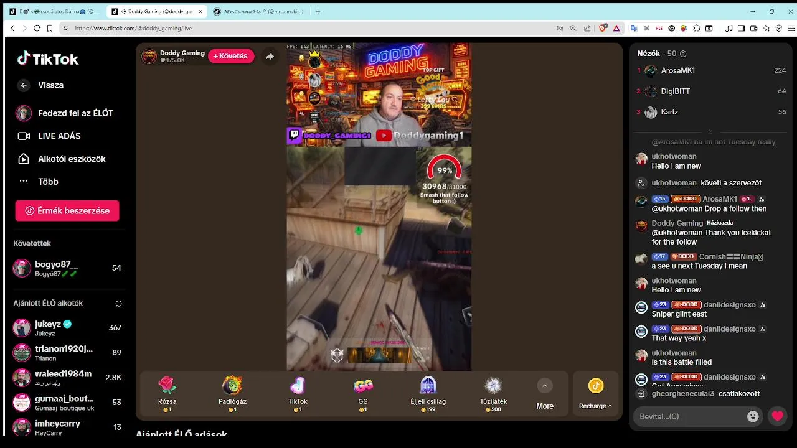Click Doddy Gaming host name in chat
This screenshot has height=448, width=797.
click(x=677, y=223)
